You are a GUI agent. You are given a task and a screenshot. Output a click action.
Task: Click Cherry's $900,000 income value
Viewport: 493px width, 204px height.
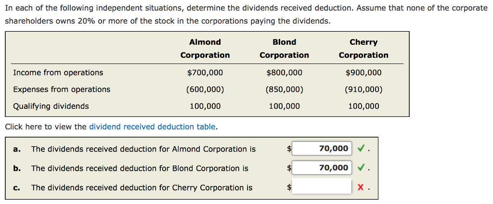coord(363,73)
